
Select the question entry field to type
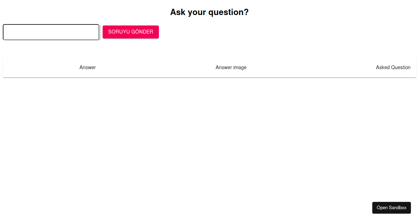51,32
